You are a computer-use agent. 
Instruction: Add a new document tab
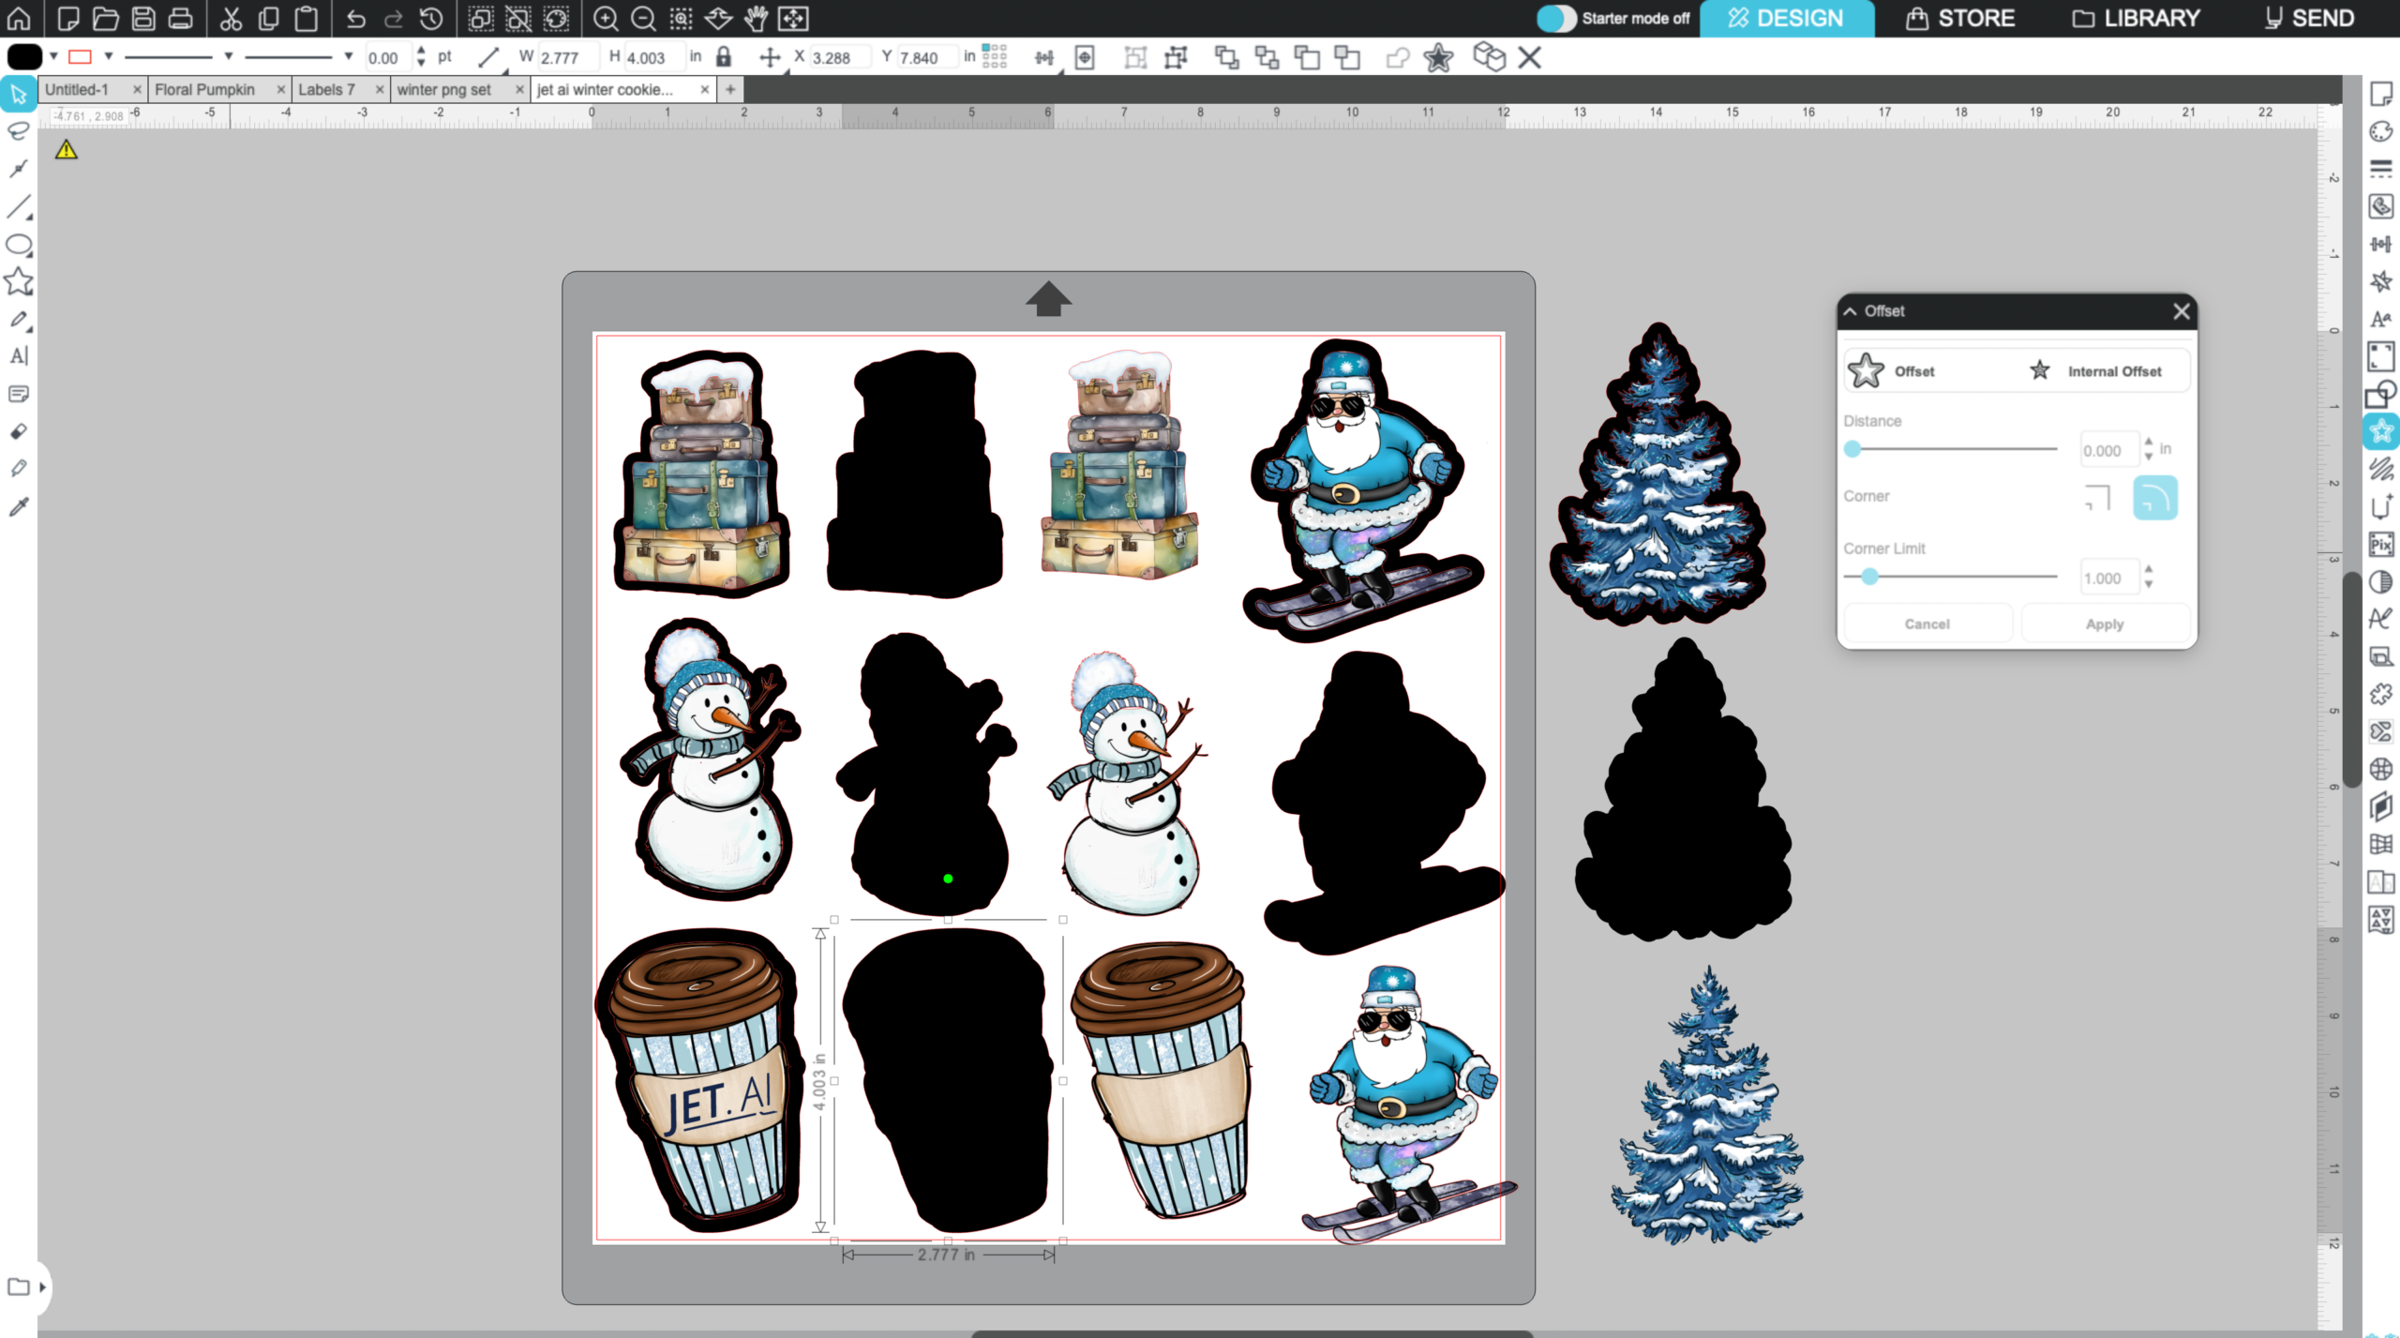click(x=730, y=89)
